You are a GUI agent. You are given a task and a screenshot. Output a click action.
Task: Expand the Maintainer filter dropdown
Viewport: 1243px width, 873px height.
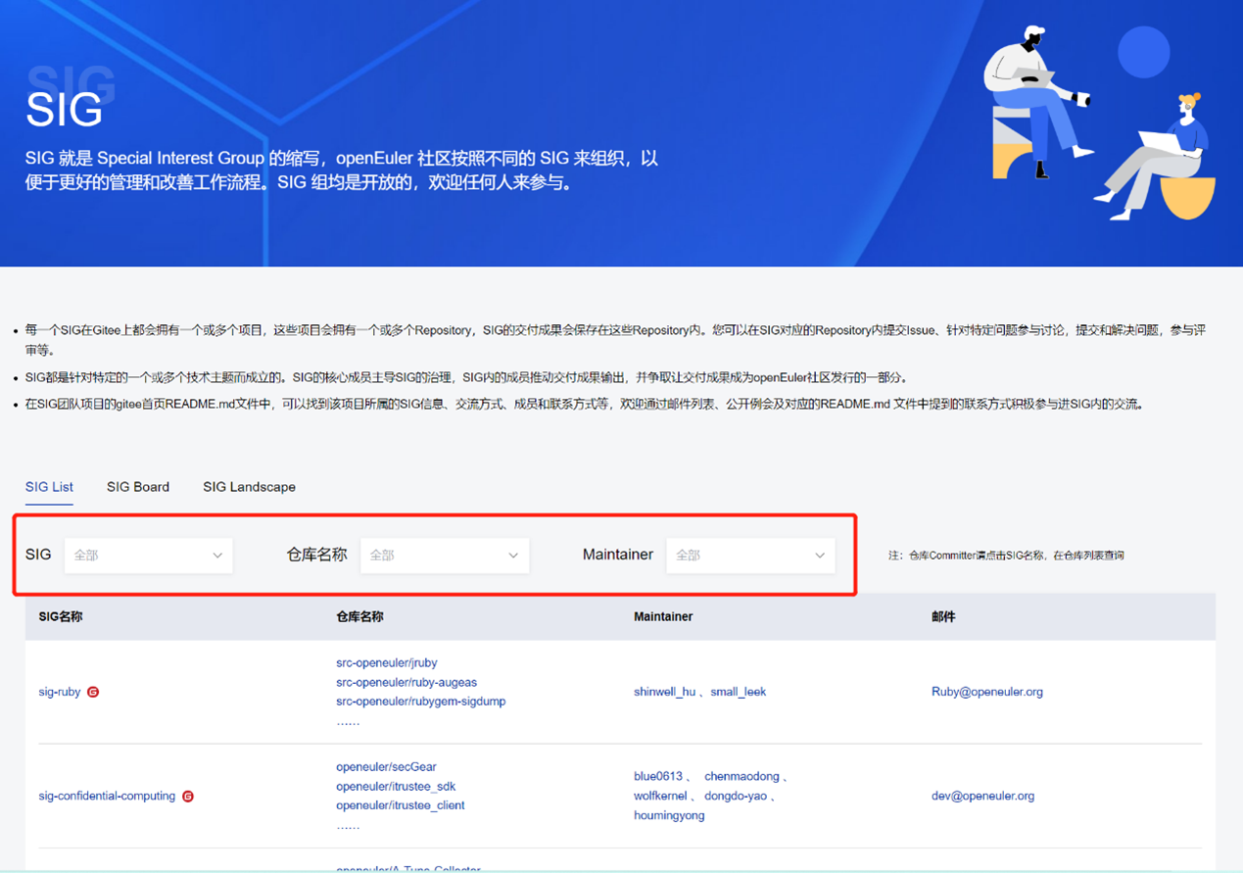[750, 556]
